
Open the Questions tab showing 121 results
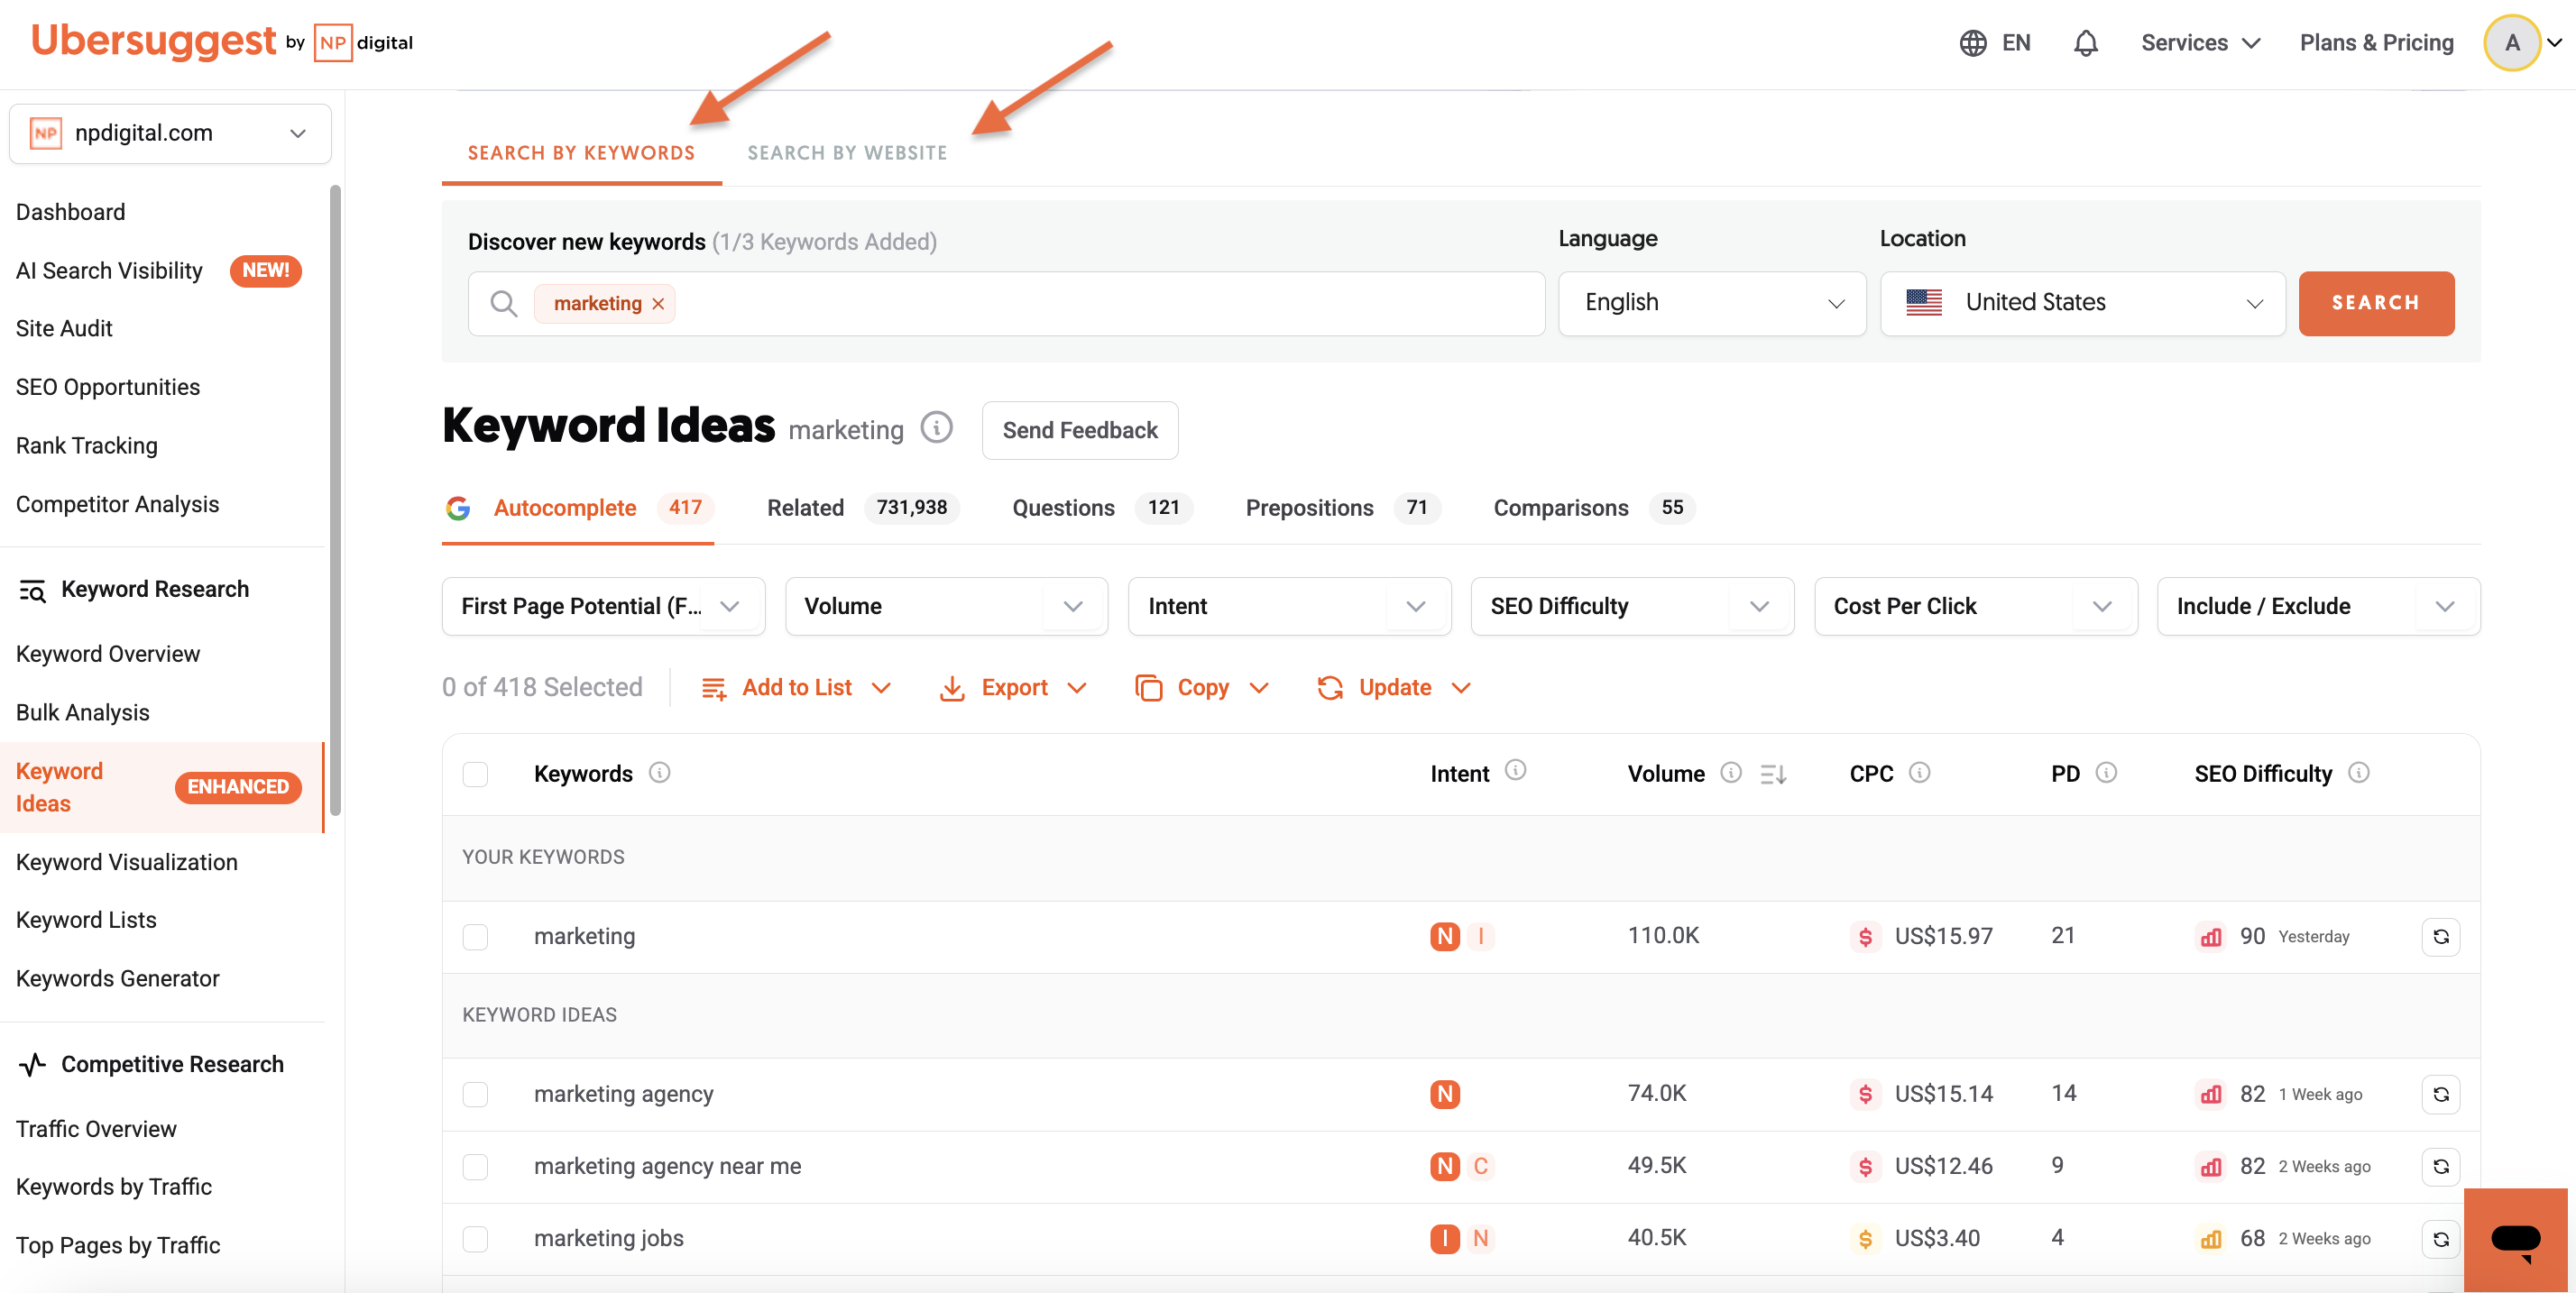pyautogui.click(x=1063, y=508)
